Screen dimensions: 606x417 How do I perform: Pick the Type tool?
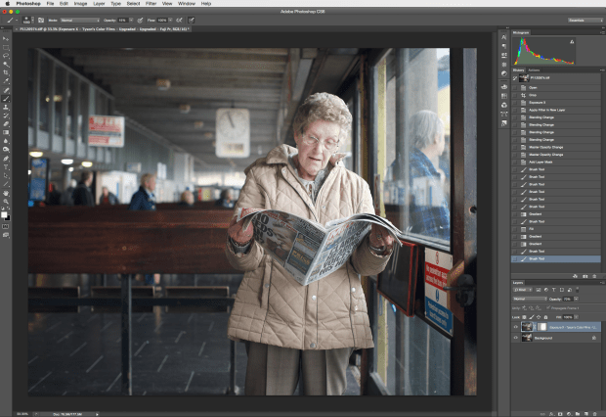(6, 165)
